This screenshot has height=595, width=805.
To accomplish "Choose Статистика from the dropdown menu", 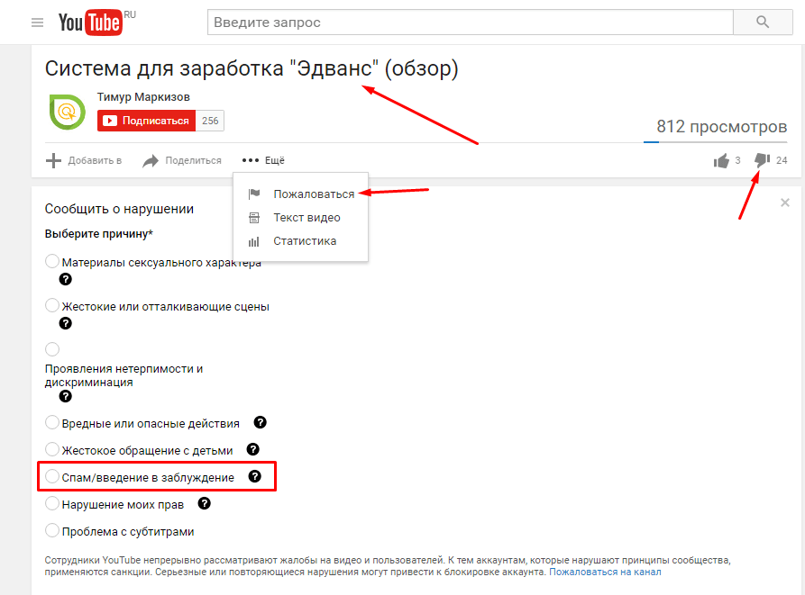I will click(x=300, y=241).
